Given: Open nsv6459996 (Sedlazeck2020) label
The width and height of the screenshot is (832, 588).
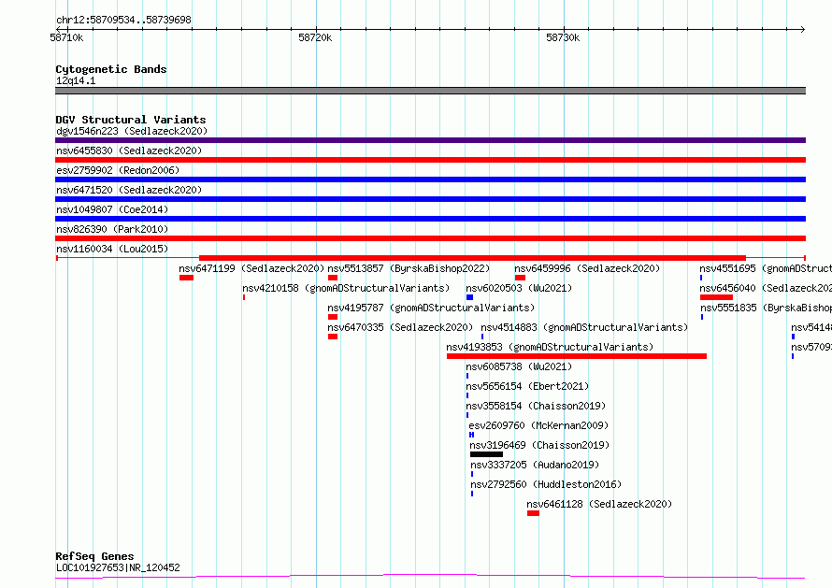Looking at the screenshot, I should (x=587, y=268).
